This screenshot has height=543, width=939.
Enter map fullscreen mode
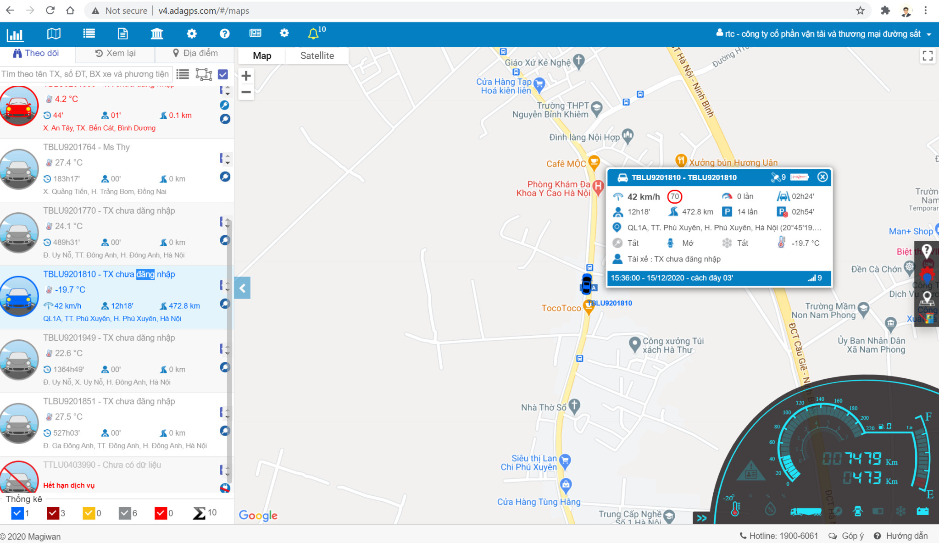[928, 56]
